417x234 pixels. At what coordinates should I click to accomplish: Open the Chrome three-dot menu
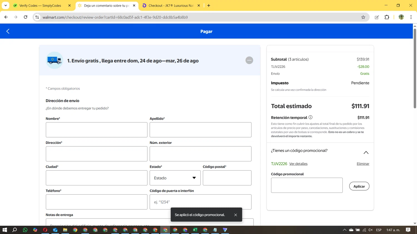[x=411, y=17]
